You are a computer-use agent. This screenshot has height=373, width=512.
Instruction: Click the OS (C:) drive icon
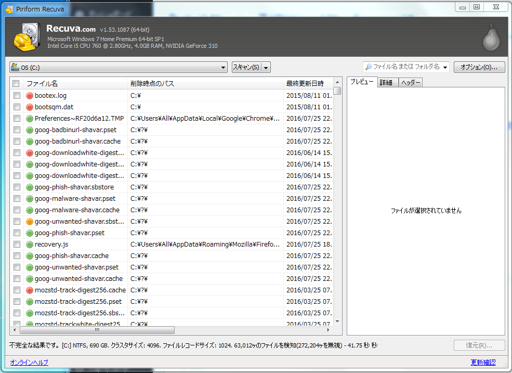pyautogui.click(x=15, y=67)
